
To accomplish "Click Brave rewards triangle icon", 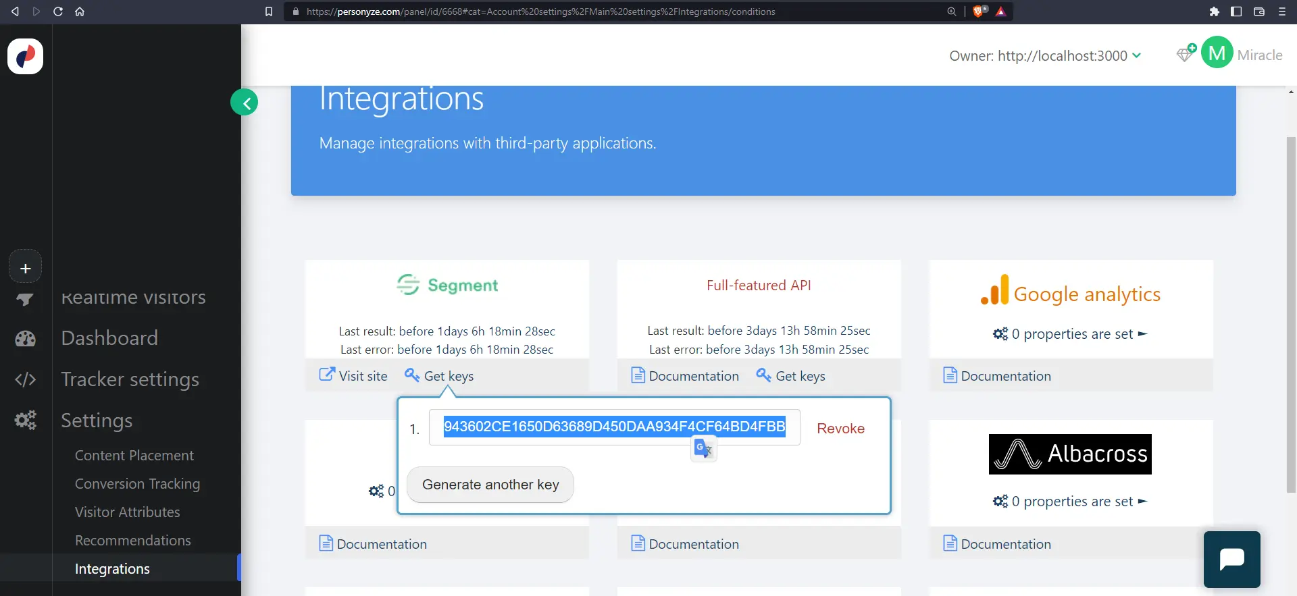I will [x=1001, y=11].
